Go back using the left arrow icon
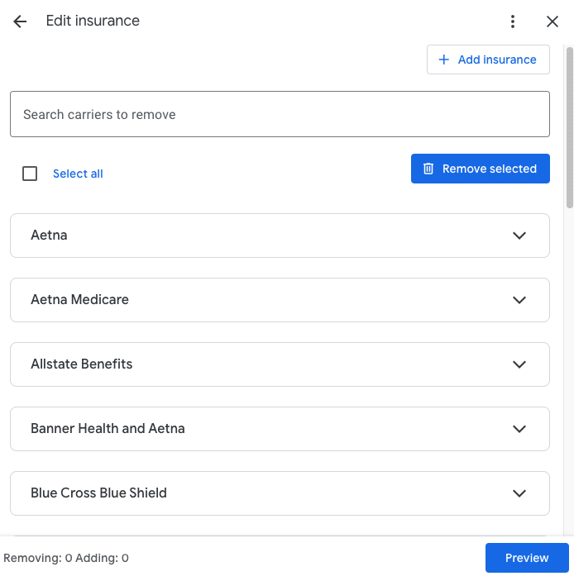The height and width of the screenshot is (576, 574). pyautogui.click(x=20, y=21)
